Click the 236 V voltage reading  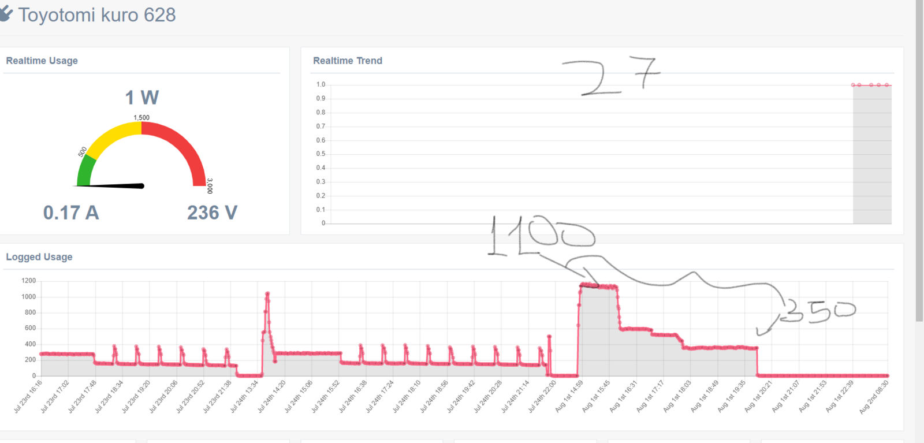tap(212, 213)
